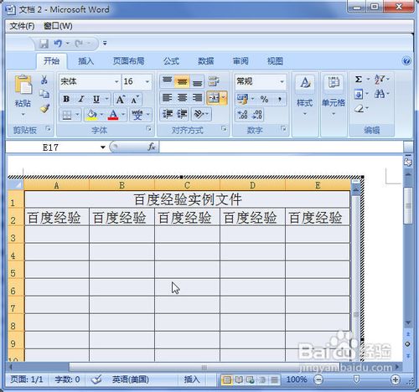Toggle Bold formatting
This screenshot has height=392, width=419.
66,99
